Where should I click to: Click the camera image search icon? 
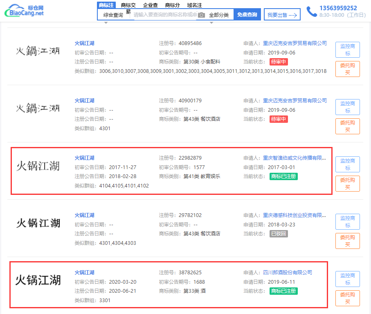coord(201,15)
